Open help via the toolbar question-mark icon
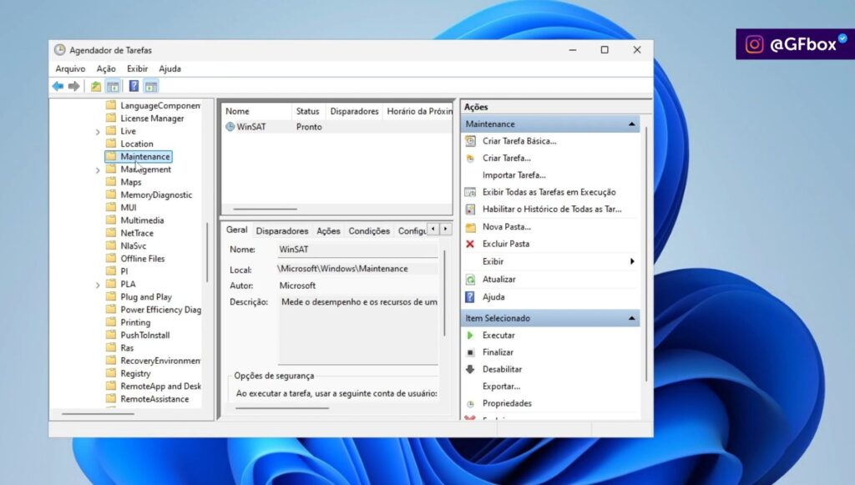The height and width of the screenshot is (485, 855). point(134,86)
